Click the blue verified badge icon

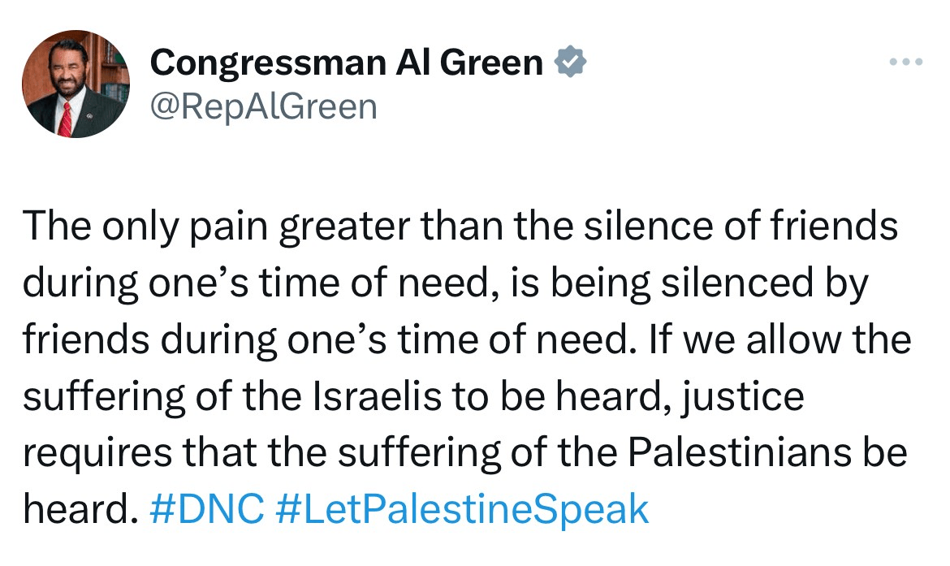coord(571,63)
